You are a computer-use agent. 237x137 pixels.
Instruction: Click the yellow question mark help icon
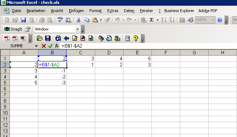tap(136, 38)
